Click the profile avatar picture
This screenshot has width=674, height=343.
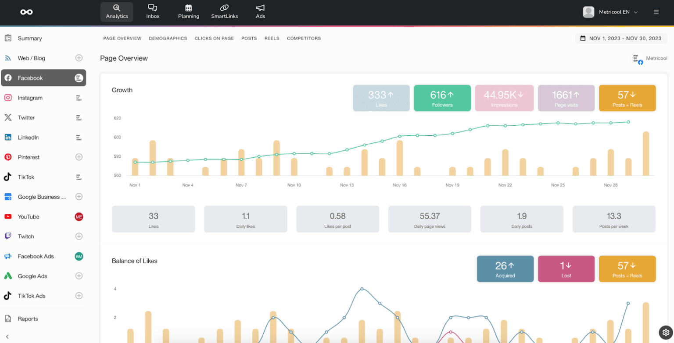(589, 12)
